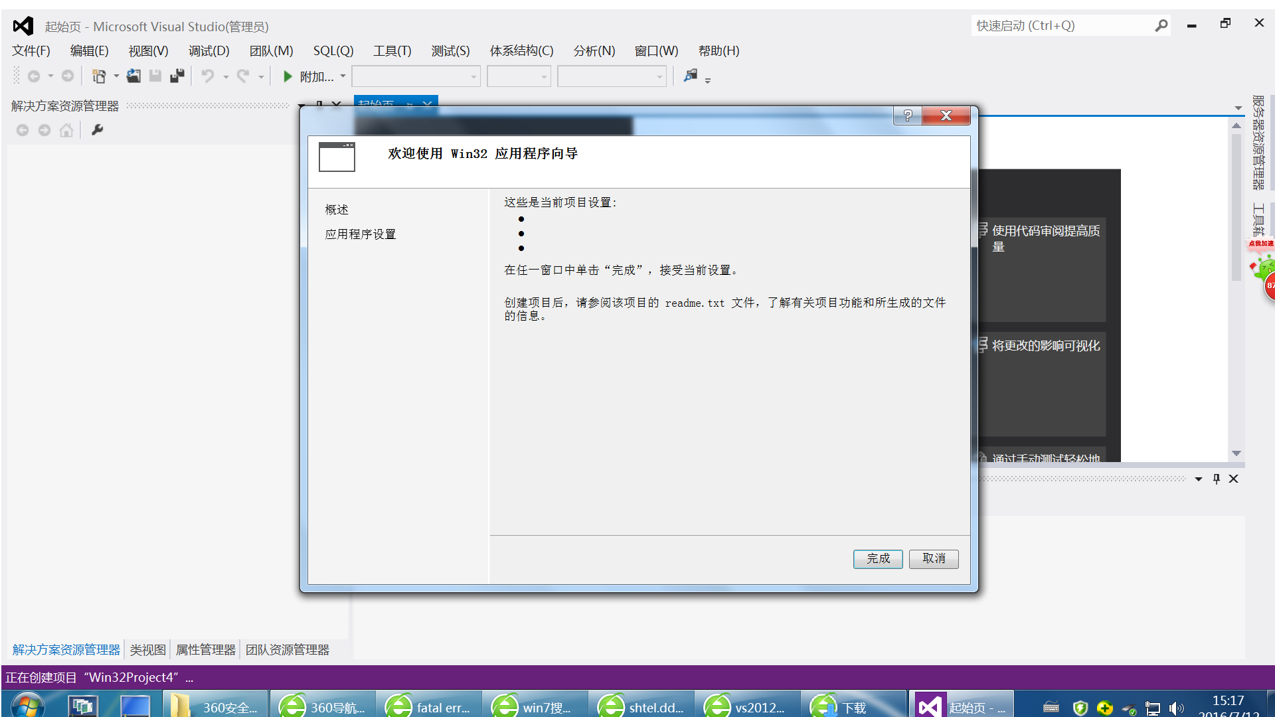Image resolution: width=1275 pixels, height=717 pixels.
Task: Open the 使用代码审阅提高质量 start page link
Action: [x=1046, y=239]
